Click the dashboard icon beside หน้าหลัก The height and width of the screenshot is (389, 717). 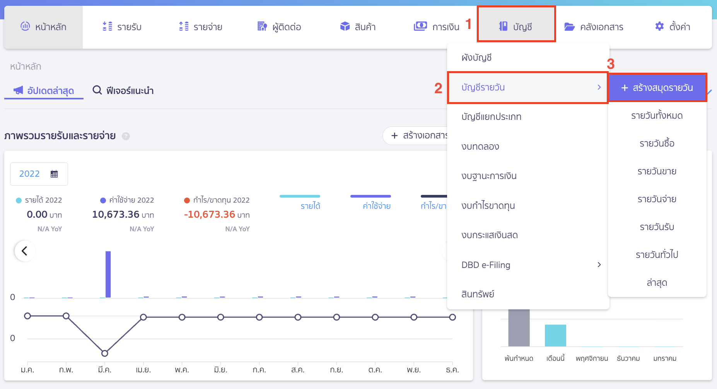25,26
